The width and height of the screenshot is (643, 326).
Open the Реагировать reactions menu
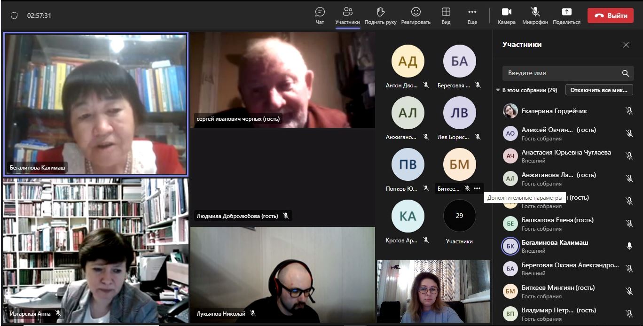click(416, 16)
